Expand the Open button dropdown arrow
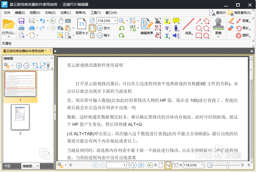 pos(9,37)
